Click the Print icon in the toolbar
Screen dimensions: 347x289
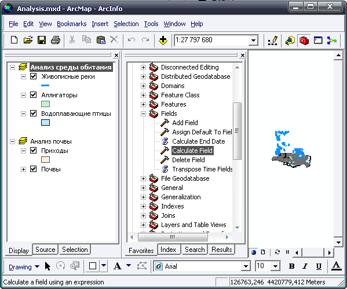coord(56,40)
